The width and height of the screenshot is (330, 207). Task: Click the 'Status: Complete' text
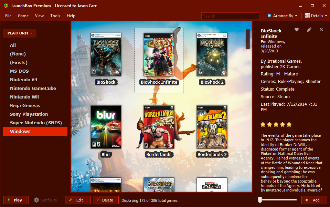click(277, 89)
